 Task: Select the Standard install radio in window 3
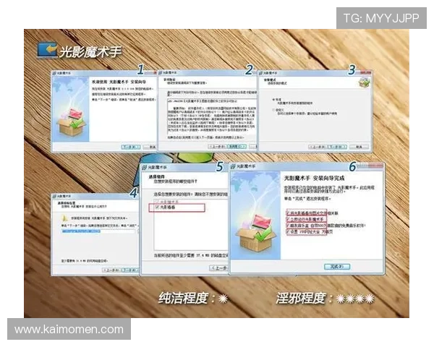[x=273, y=99]
